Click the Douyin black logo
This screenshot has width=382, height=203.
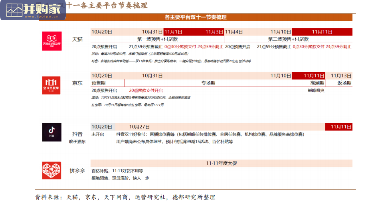pos(51,132)
